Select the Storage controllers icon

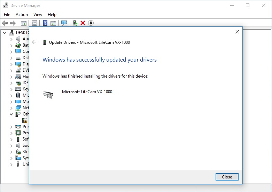click(x=18, y=152)
